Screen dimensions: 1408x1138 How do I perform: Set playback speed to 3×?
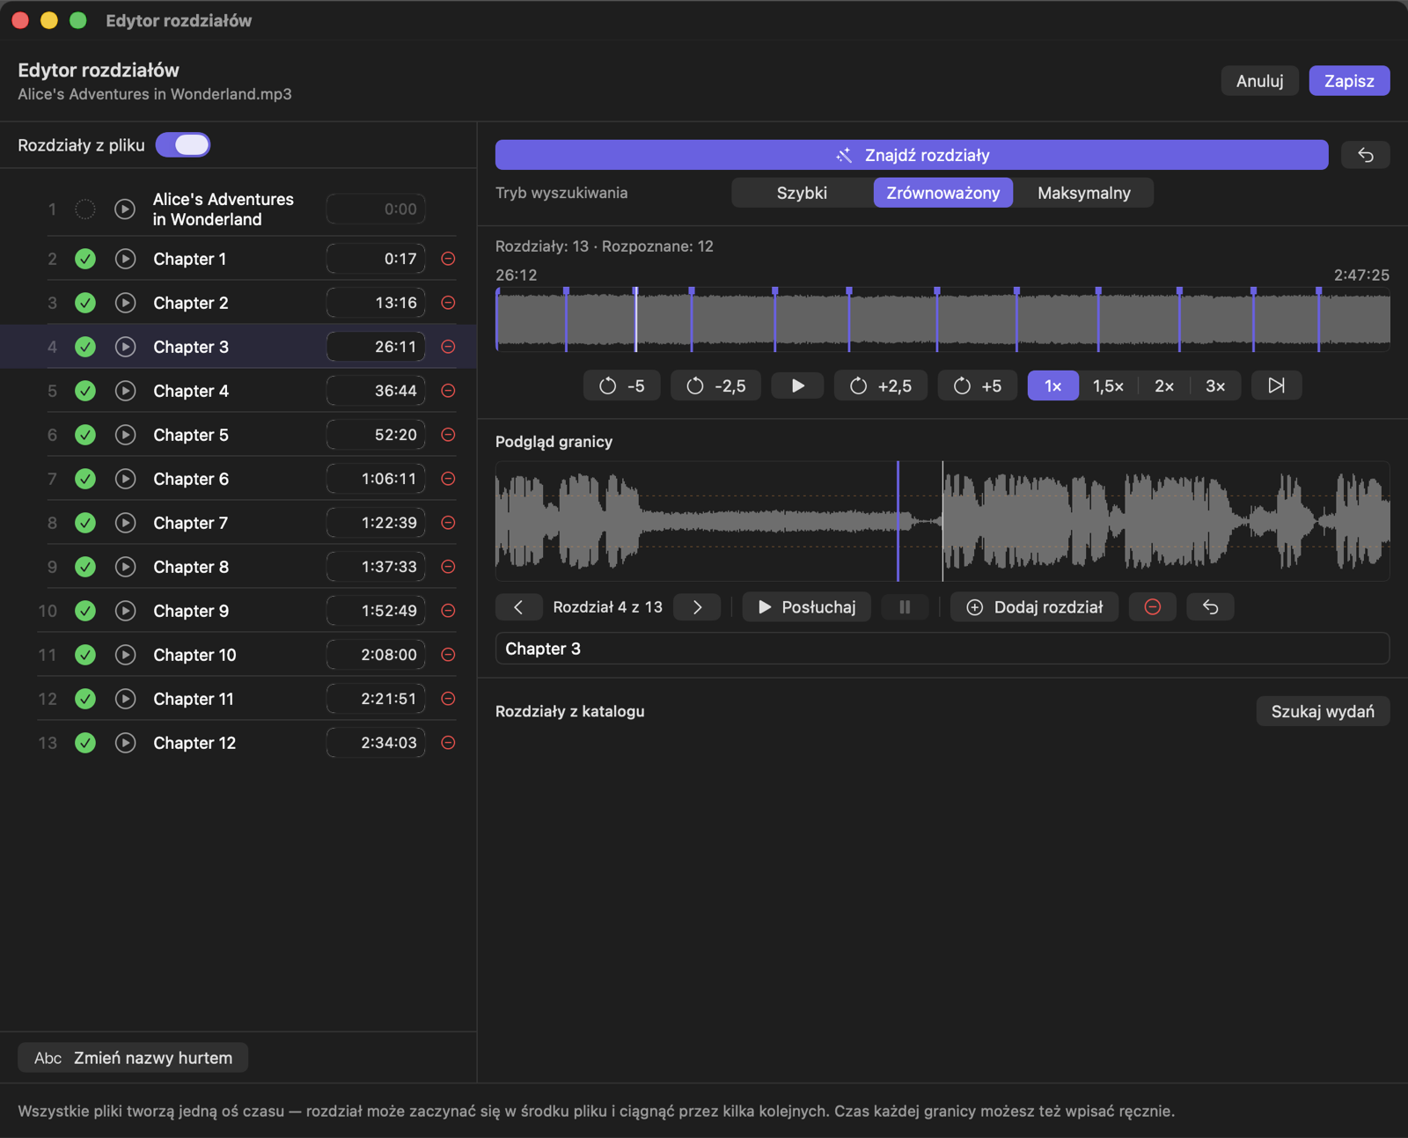[1215, 385]
